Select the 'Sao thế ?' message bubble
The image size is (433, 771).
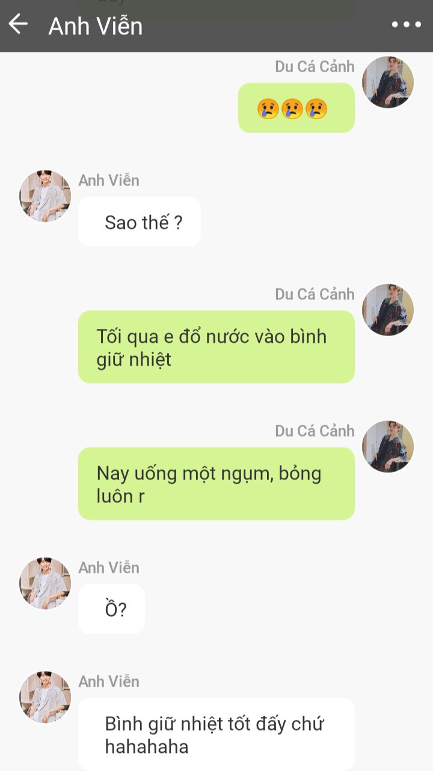(x=140, y=222)
